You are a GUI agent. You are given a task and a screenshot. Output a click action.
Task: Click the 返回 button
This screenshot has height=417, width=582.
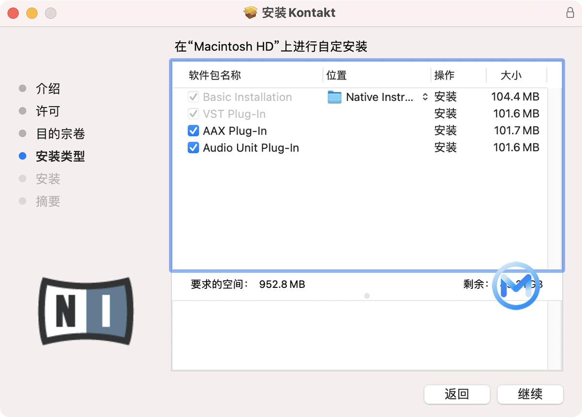(457, 394)
